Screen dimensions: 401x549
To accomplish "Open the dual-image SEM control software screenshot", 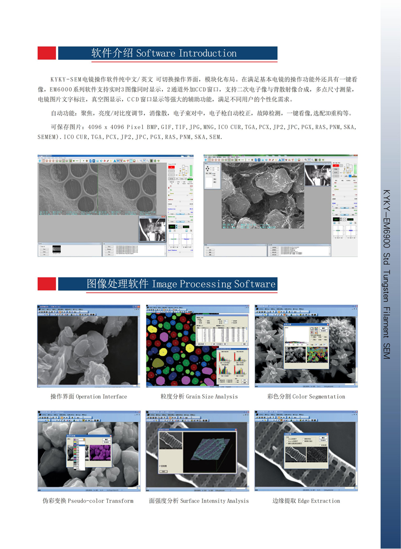I will [x=116, y=205].
